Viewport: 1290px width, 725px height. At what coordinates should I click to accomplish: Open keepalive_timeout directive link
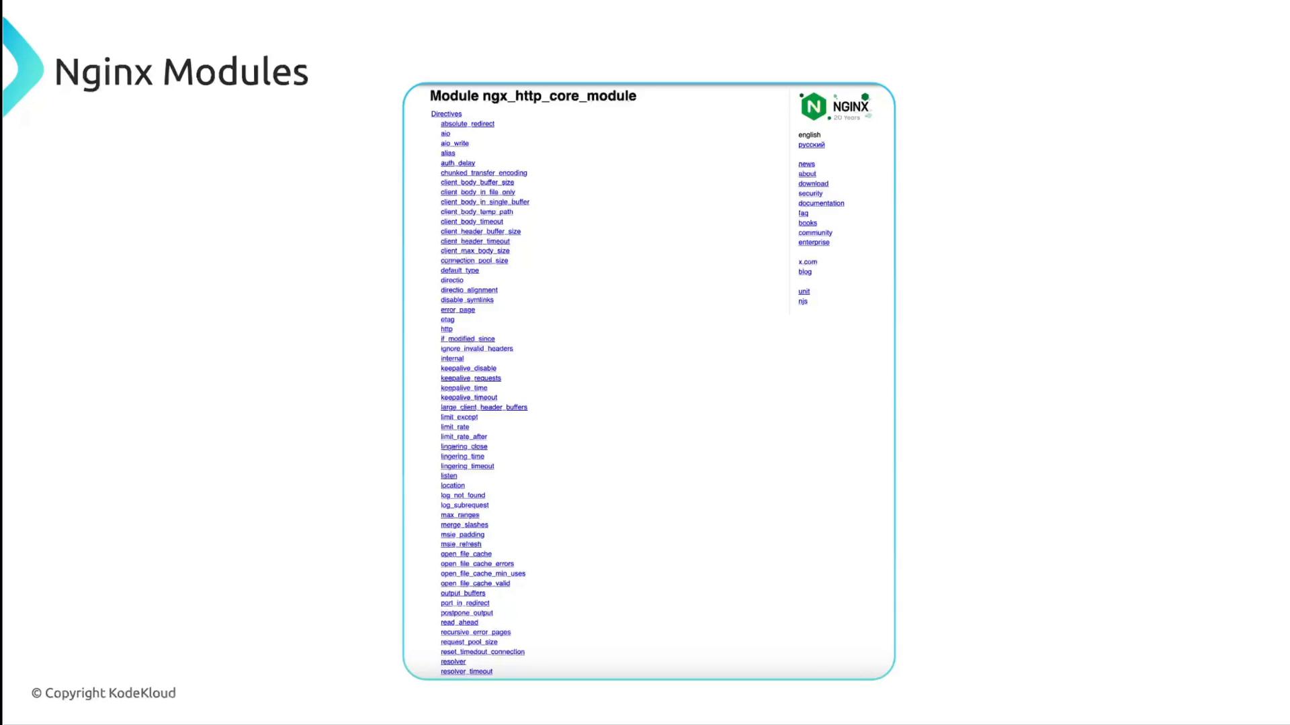pos(469,397)
